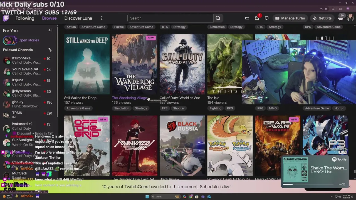Switch to the Following tab
The width and height of the screenshot is (356, 200).
point(25,18)
